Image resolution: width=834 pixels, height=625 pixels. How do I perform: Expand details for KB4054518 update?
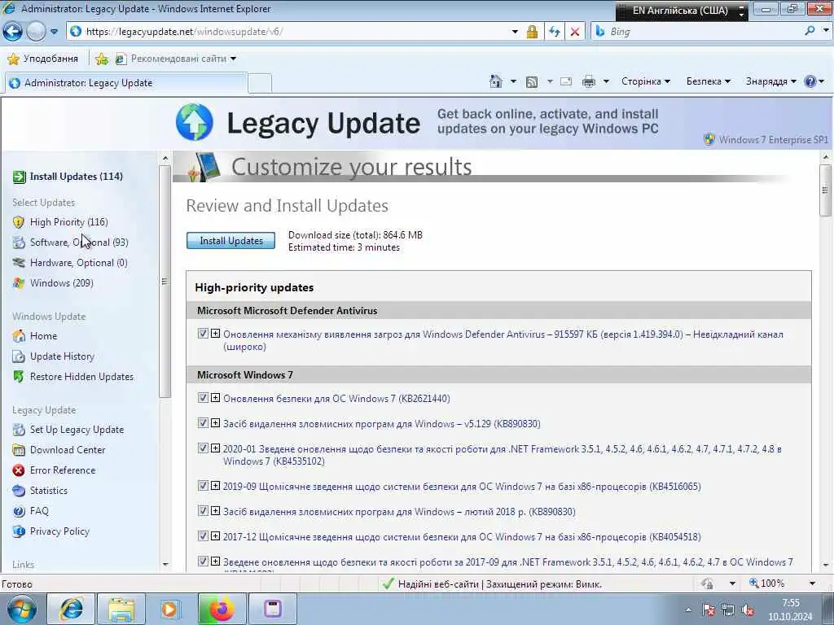[x=215, y=536]
